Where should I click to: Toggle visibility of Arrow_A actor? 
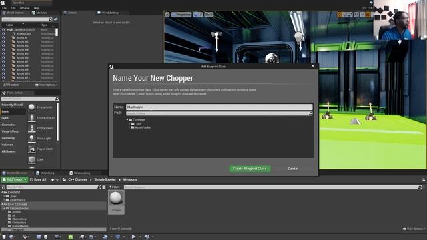3,37
